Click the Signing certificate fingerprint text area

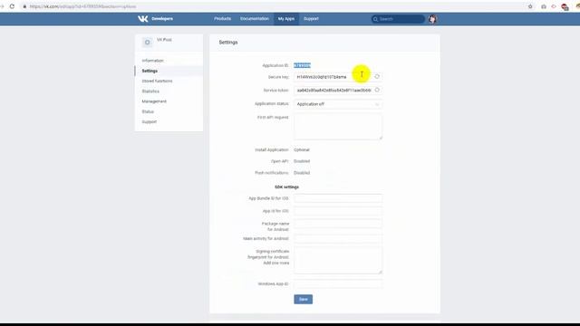click(x=338, y=261)
